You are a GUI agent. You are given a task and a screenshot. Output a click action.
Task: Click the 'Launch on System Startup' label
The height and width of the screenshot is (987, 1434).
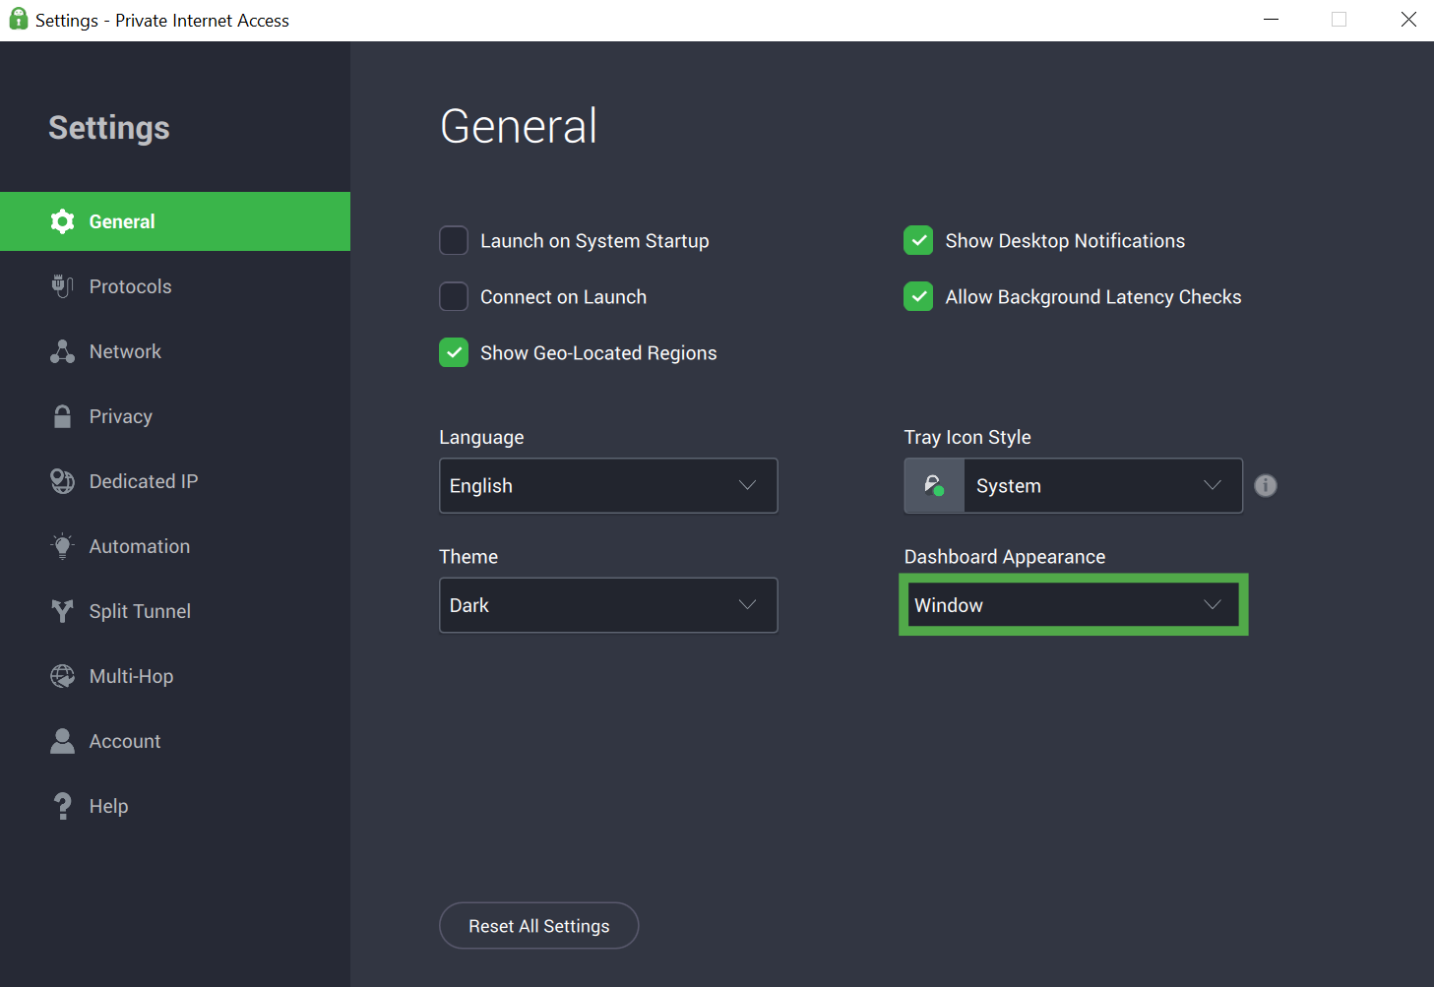pos(594,241)
